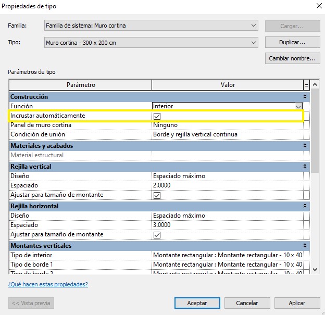This screenshot has width=325, height=315.
Task: Collapse the Rejilla horizontal section chevron
Action: [x=305, y=206]
